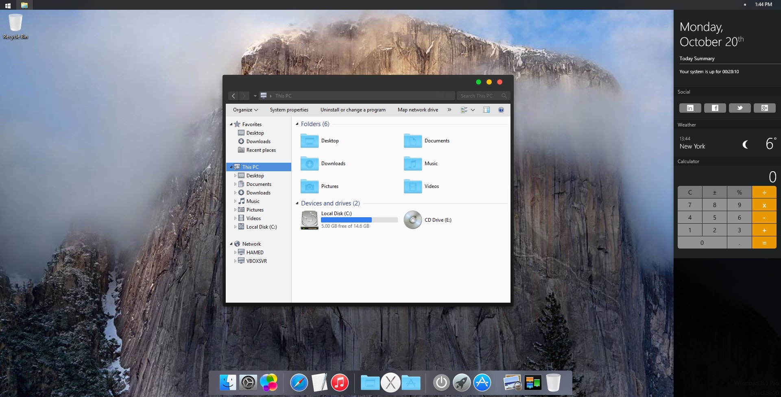The height and width of the screenshot is (397, 781).
Task: Toggle the preview pane button
Action: [486, 110]
